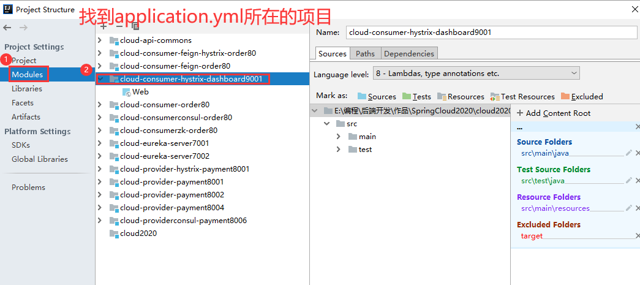
Task: Switch to the Sources tab
Action: (332, 53)
